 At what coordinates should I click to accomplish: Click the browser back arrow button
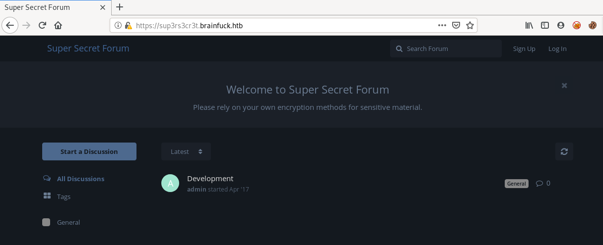pyautogui.click(x=10, y=25)
